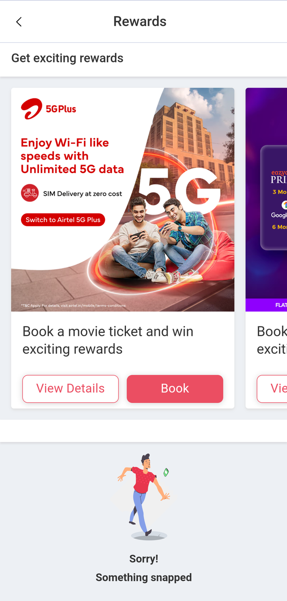Tap the SIM delivery scooter icon

tap(30, 194)
